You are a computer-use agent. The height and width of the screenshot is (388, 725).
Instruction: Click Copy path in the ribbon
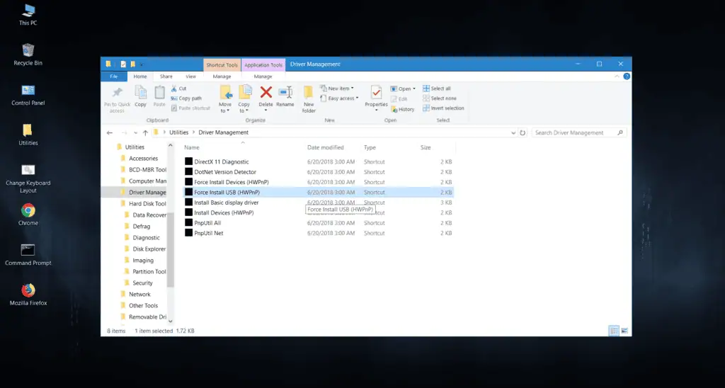186,98
